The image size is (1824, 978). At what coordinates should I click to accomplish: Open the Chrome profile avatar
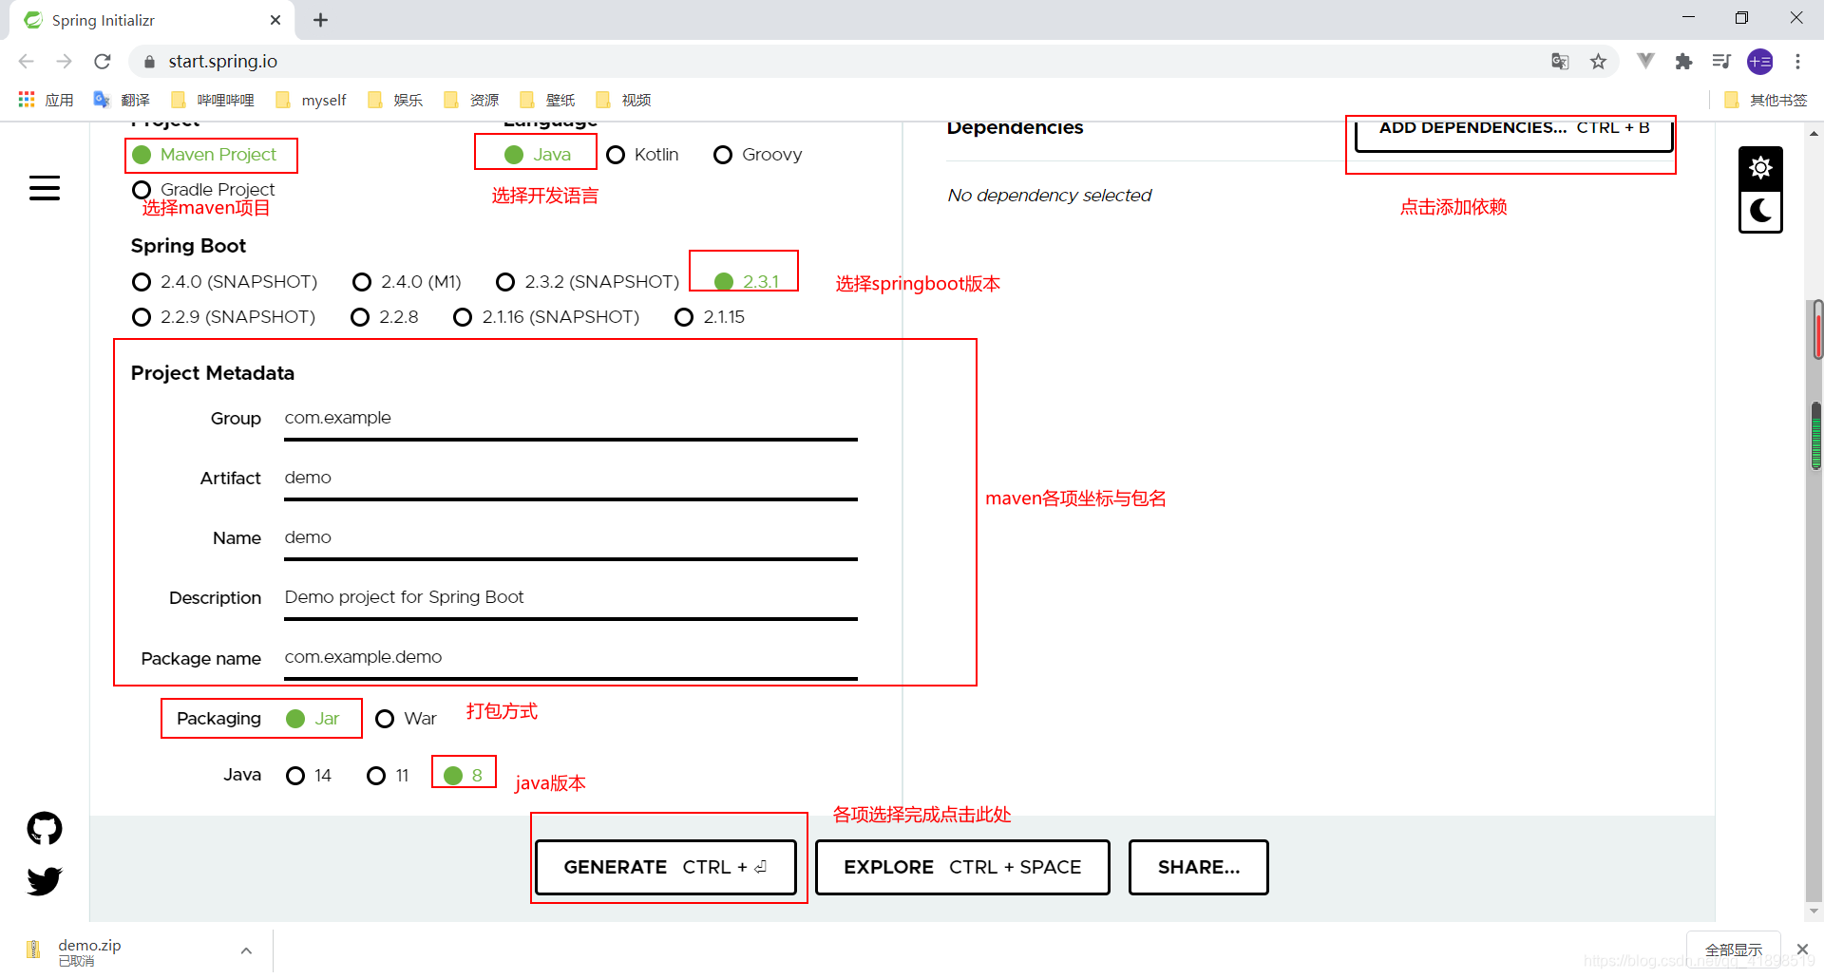pos(1760,61)
